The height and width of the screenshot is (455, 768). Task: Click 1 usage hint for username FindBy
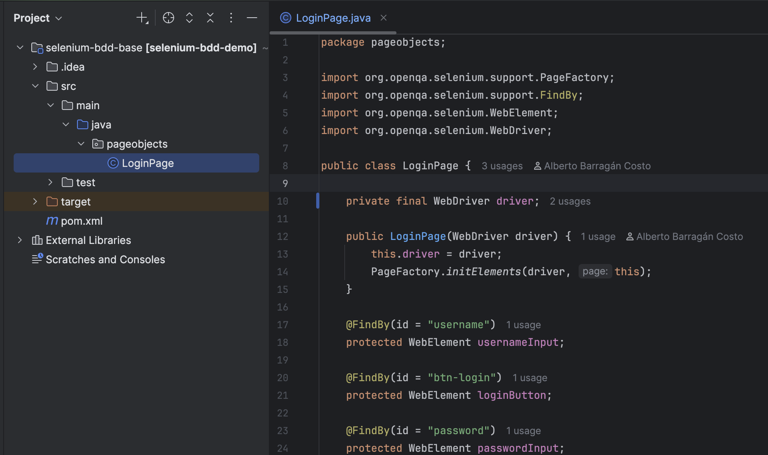524,325
